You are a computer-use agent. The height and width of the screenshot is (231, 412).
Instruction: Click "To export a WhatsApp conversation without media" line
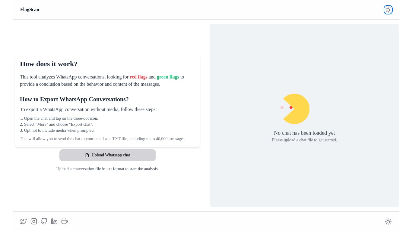(88, 109)
